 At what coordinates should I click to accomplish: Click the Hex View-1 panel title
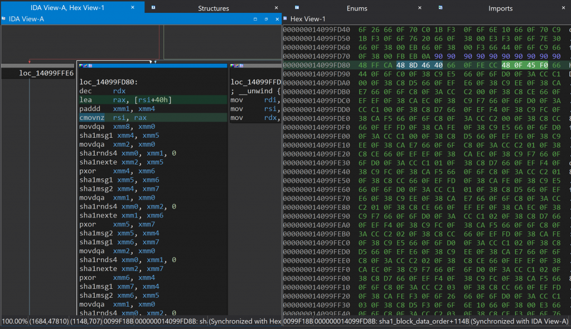coord(308,19)
